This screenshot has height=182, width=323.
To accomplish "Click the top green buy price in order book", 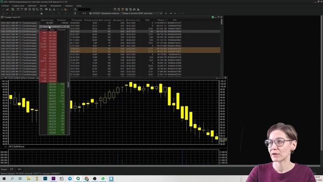I will (x=52, y=84).
